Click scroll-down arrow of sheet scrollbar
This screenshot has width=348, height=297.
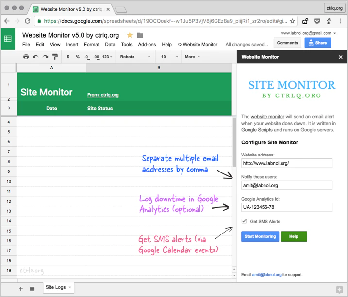234,275
